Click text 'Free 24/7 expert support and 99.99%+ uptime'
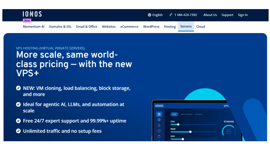Image resolution: width=270 pixels, height=150 pixels. click(x=75, y=121)
